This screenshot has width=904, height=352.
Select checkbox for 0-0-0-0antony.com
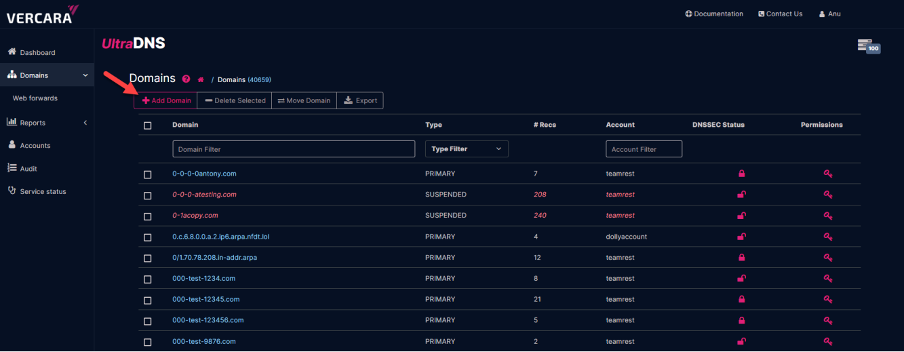pos(148,174)
